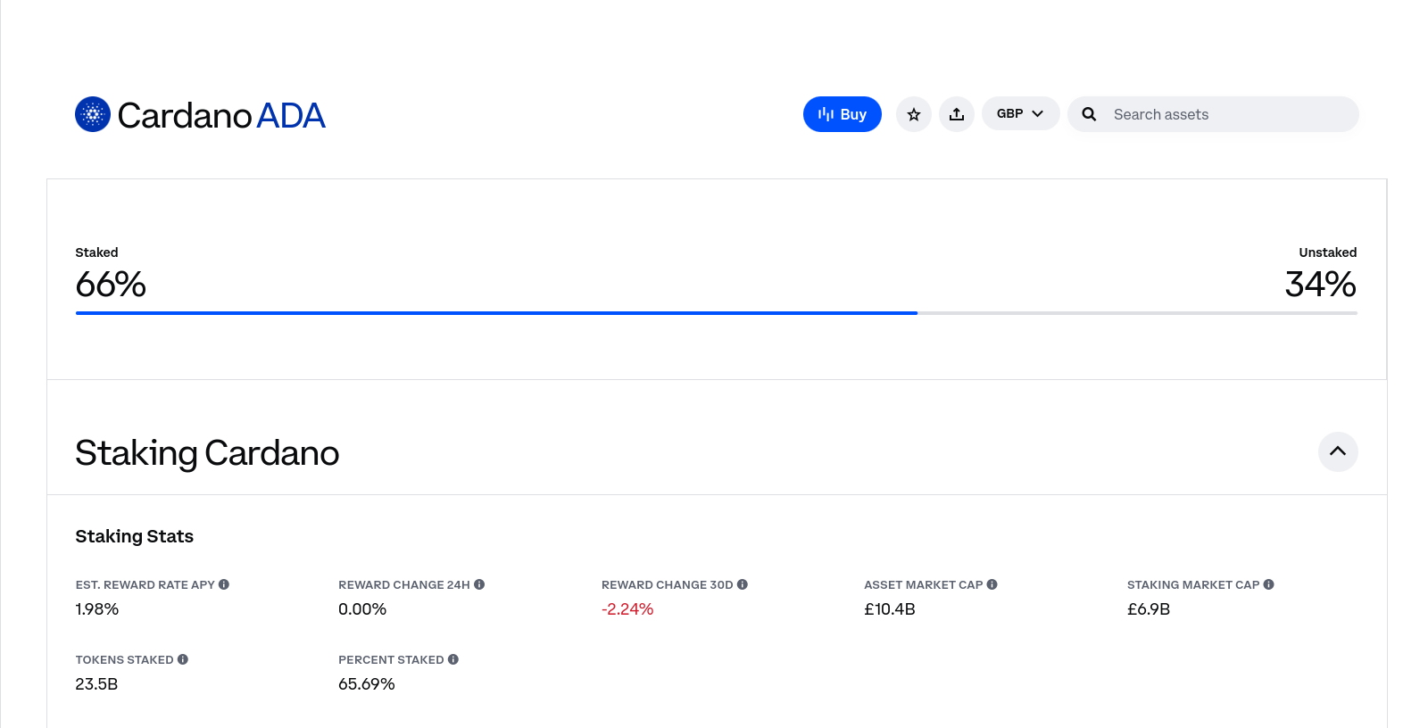Click the staked percentage progress bar
This screenshot has width=1403, height=728.
716,313
